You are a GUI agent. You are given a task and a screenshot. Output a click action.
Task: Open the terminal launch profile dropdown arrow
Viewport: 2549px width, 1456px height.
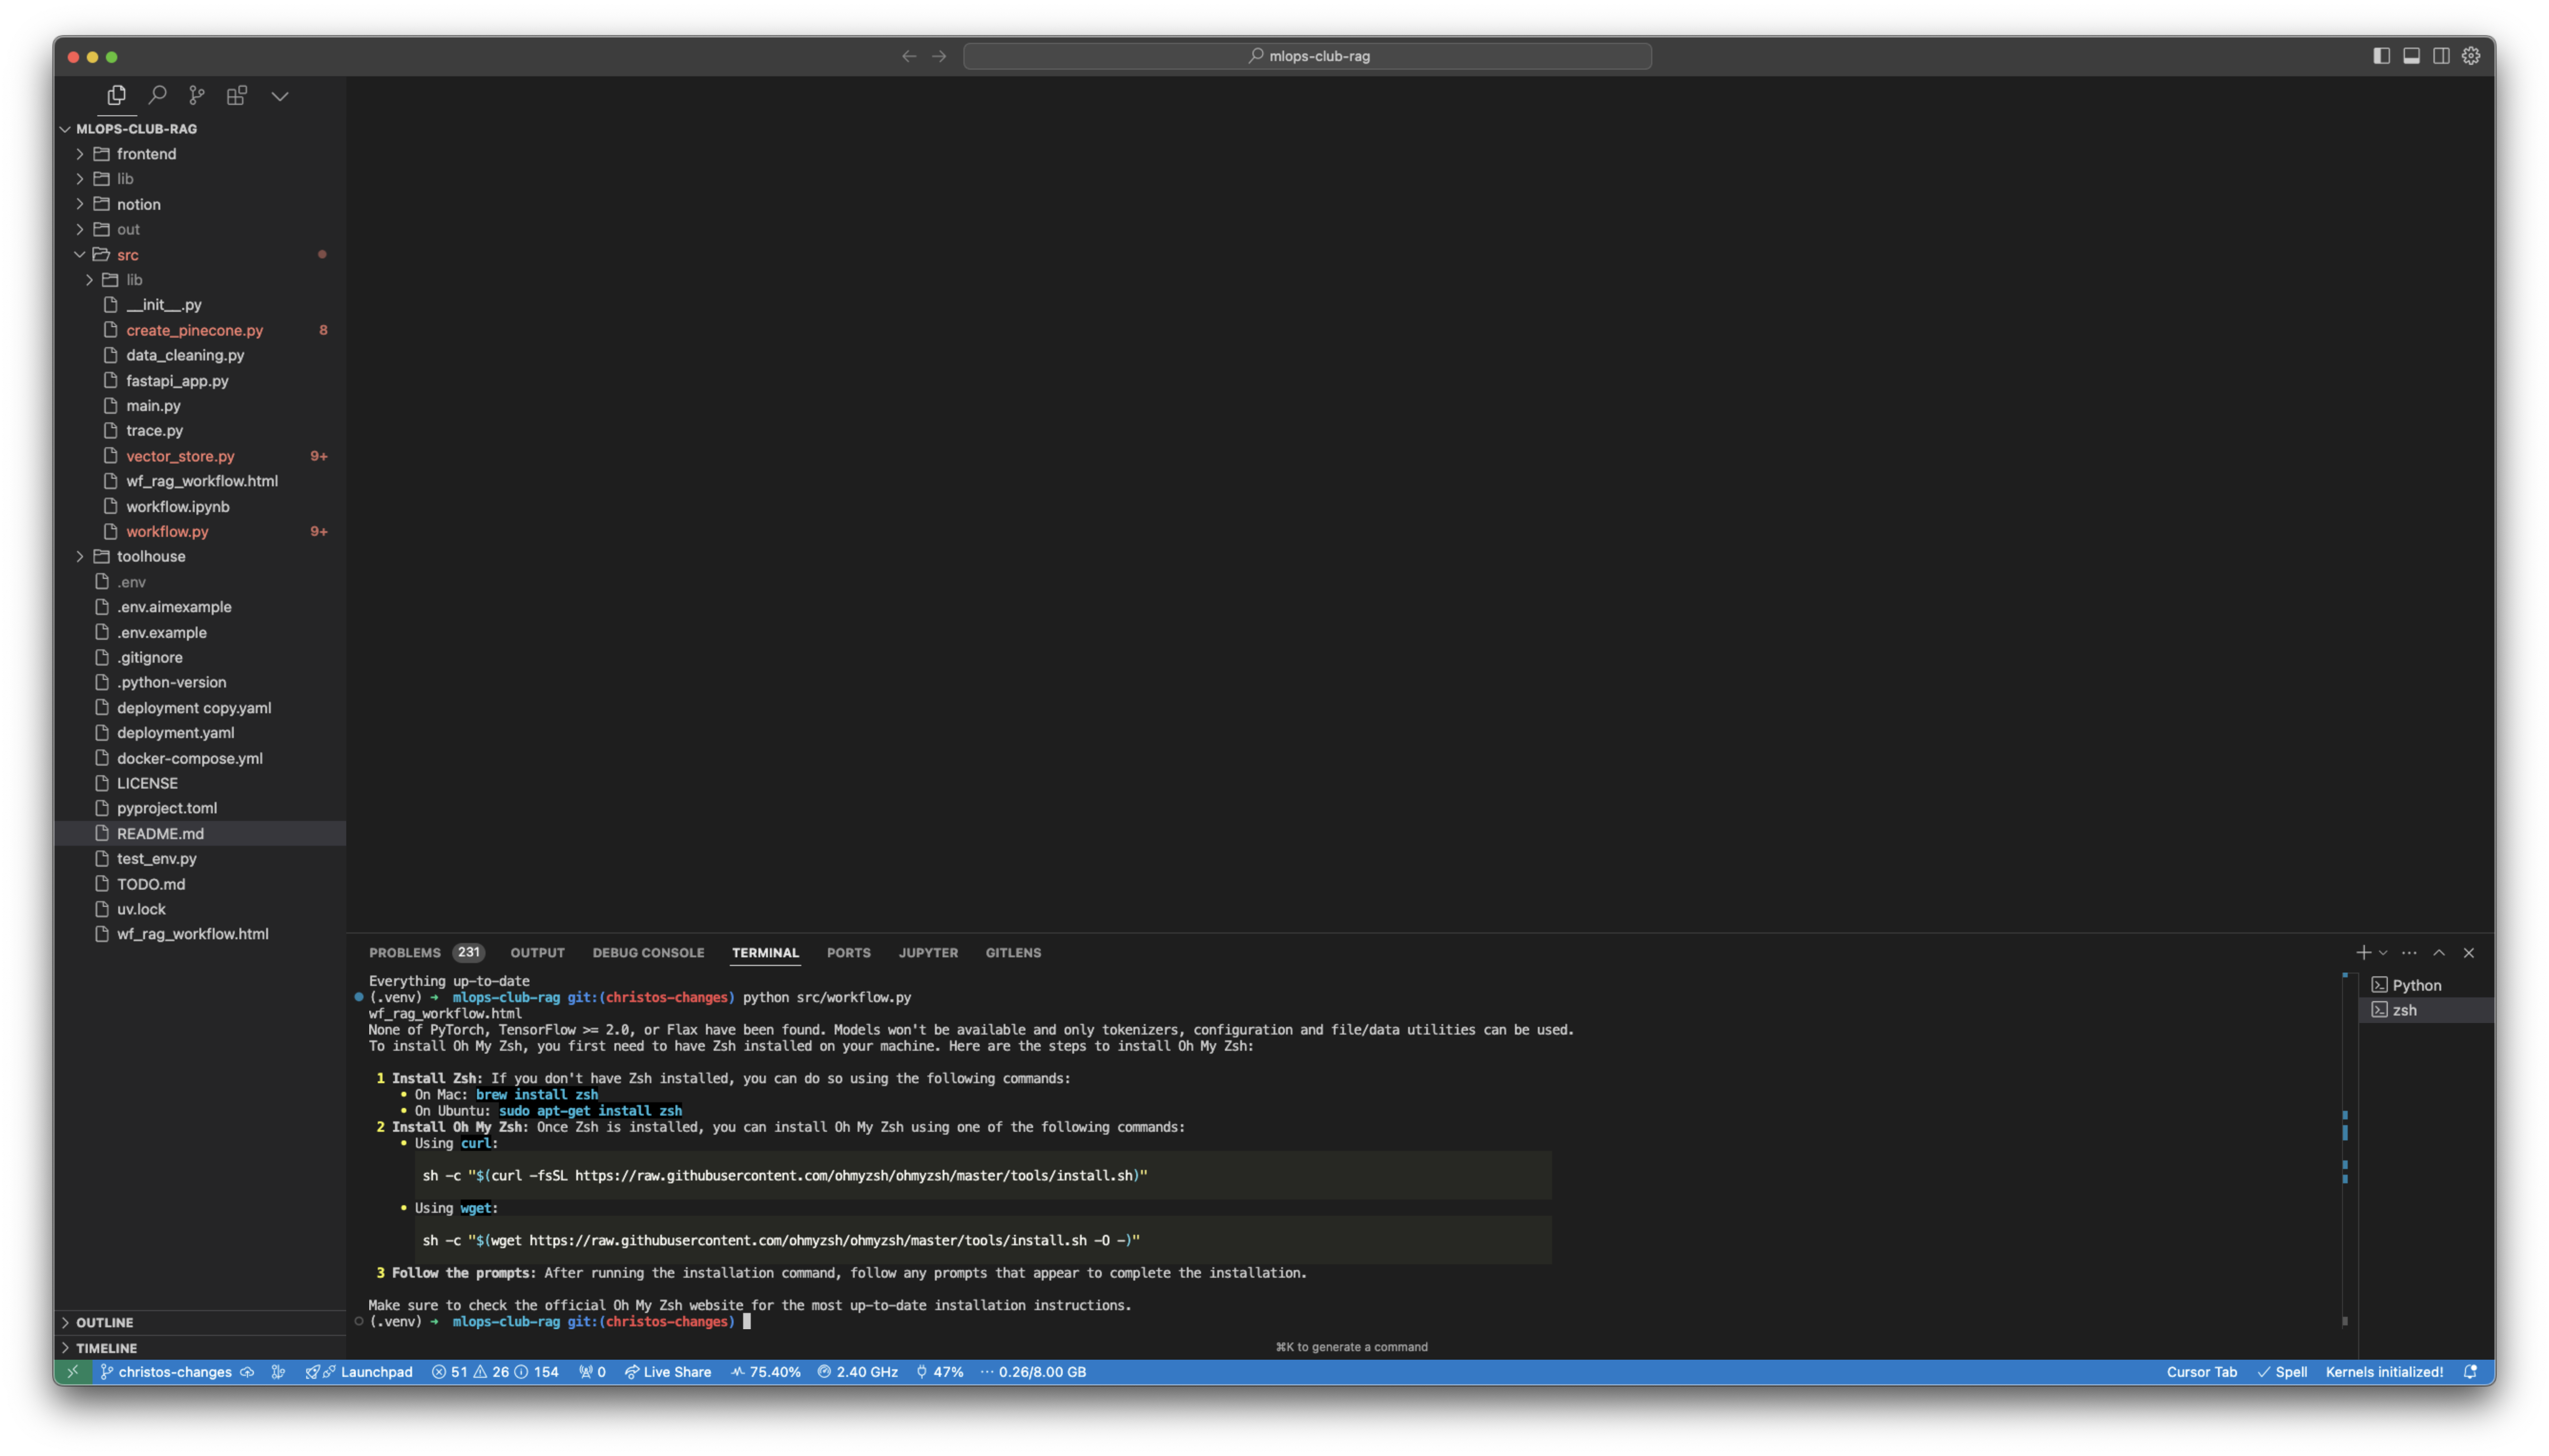tap(2383, 953)
